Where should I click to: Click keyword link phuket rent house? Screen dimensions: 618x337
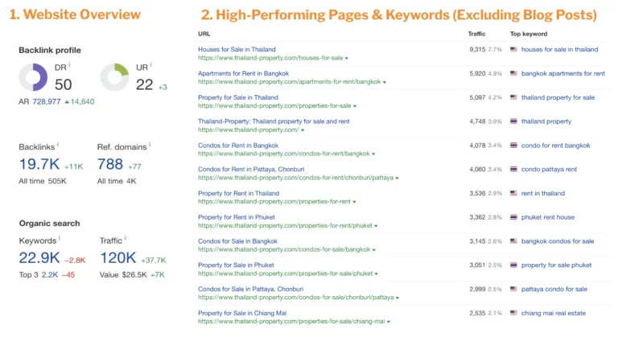point(548,217)
